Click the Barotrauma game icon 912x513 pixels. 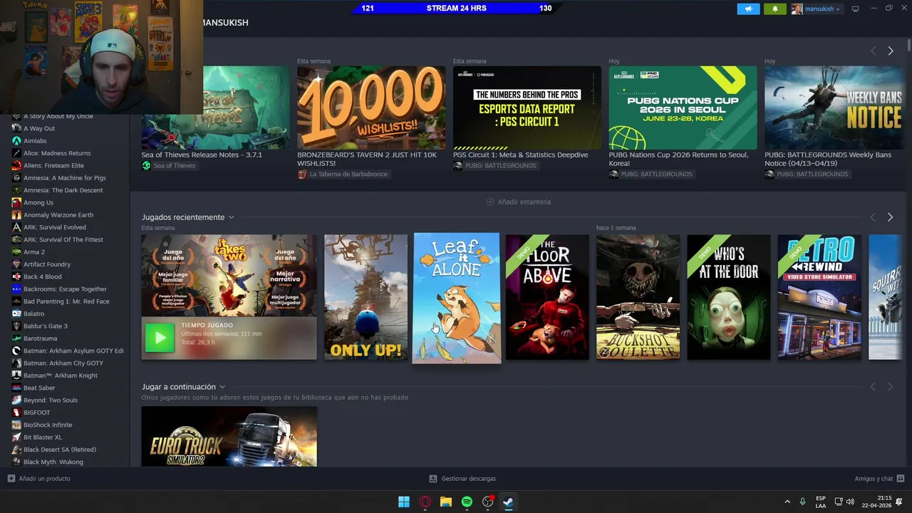16,338
